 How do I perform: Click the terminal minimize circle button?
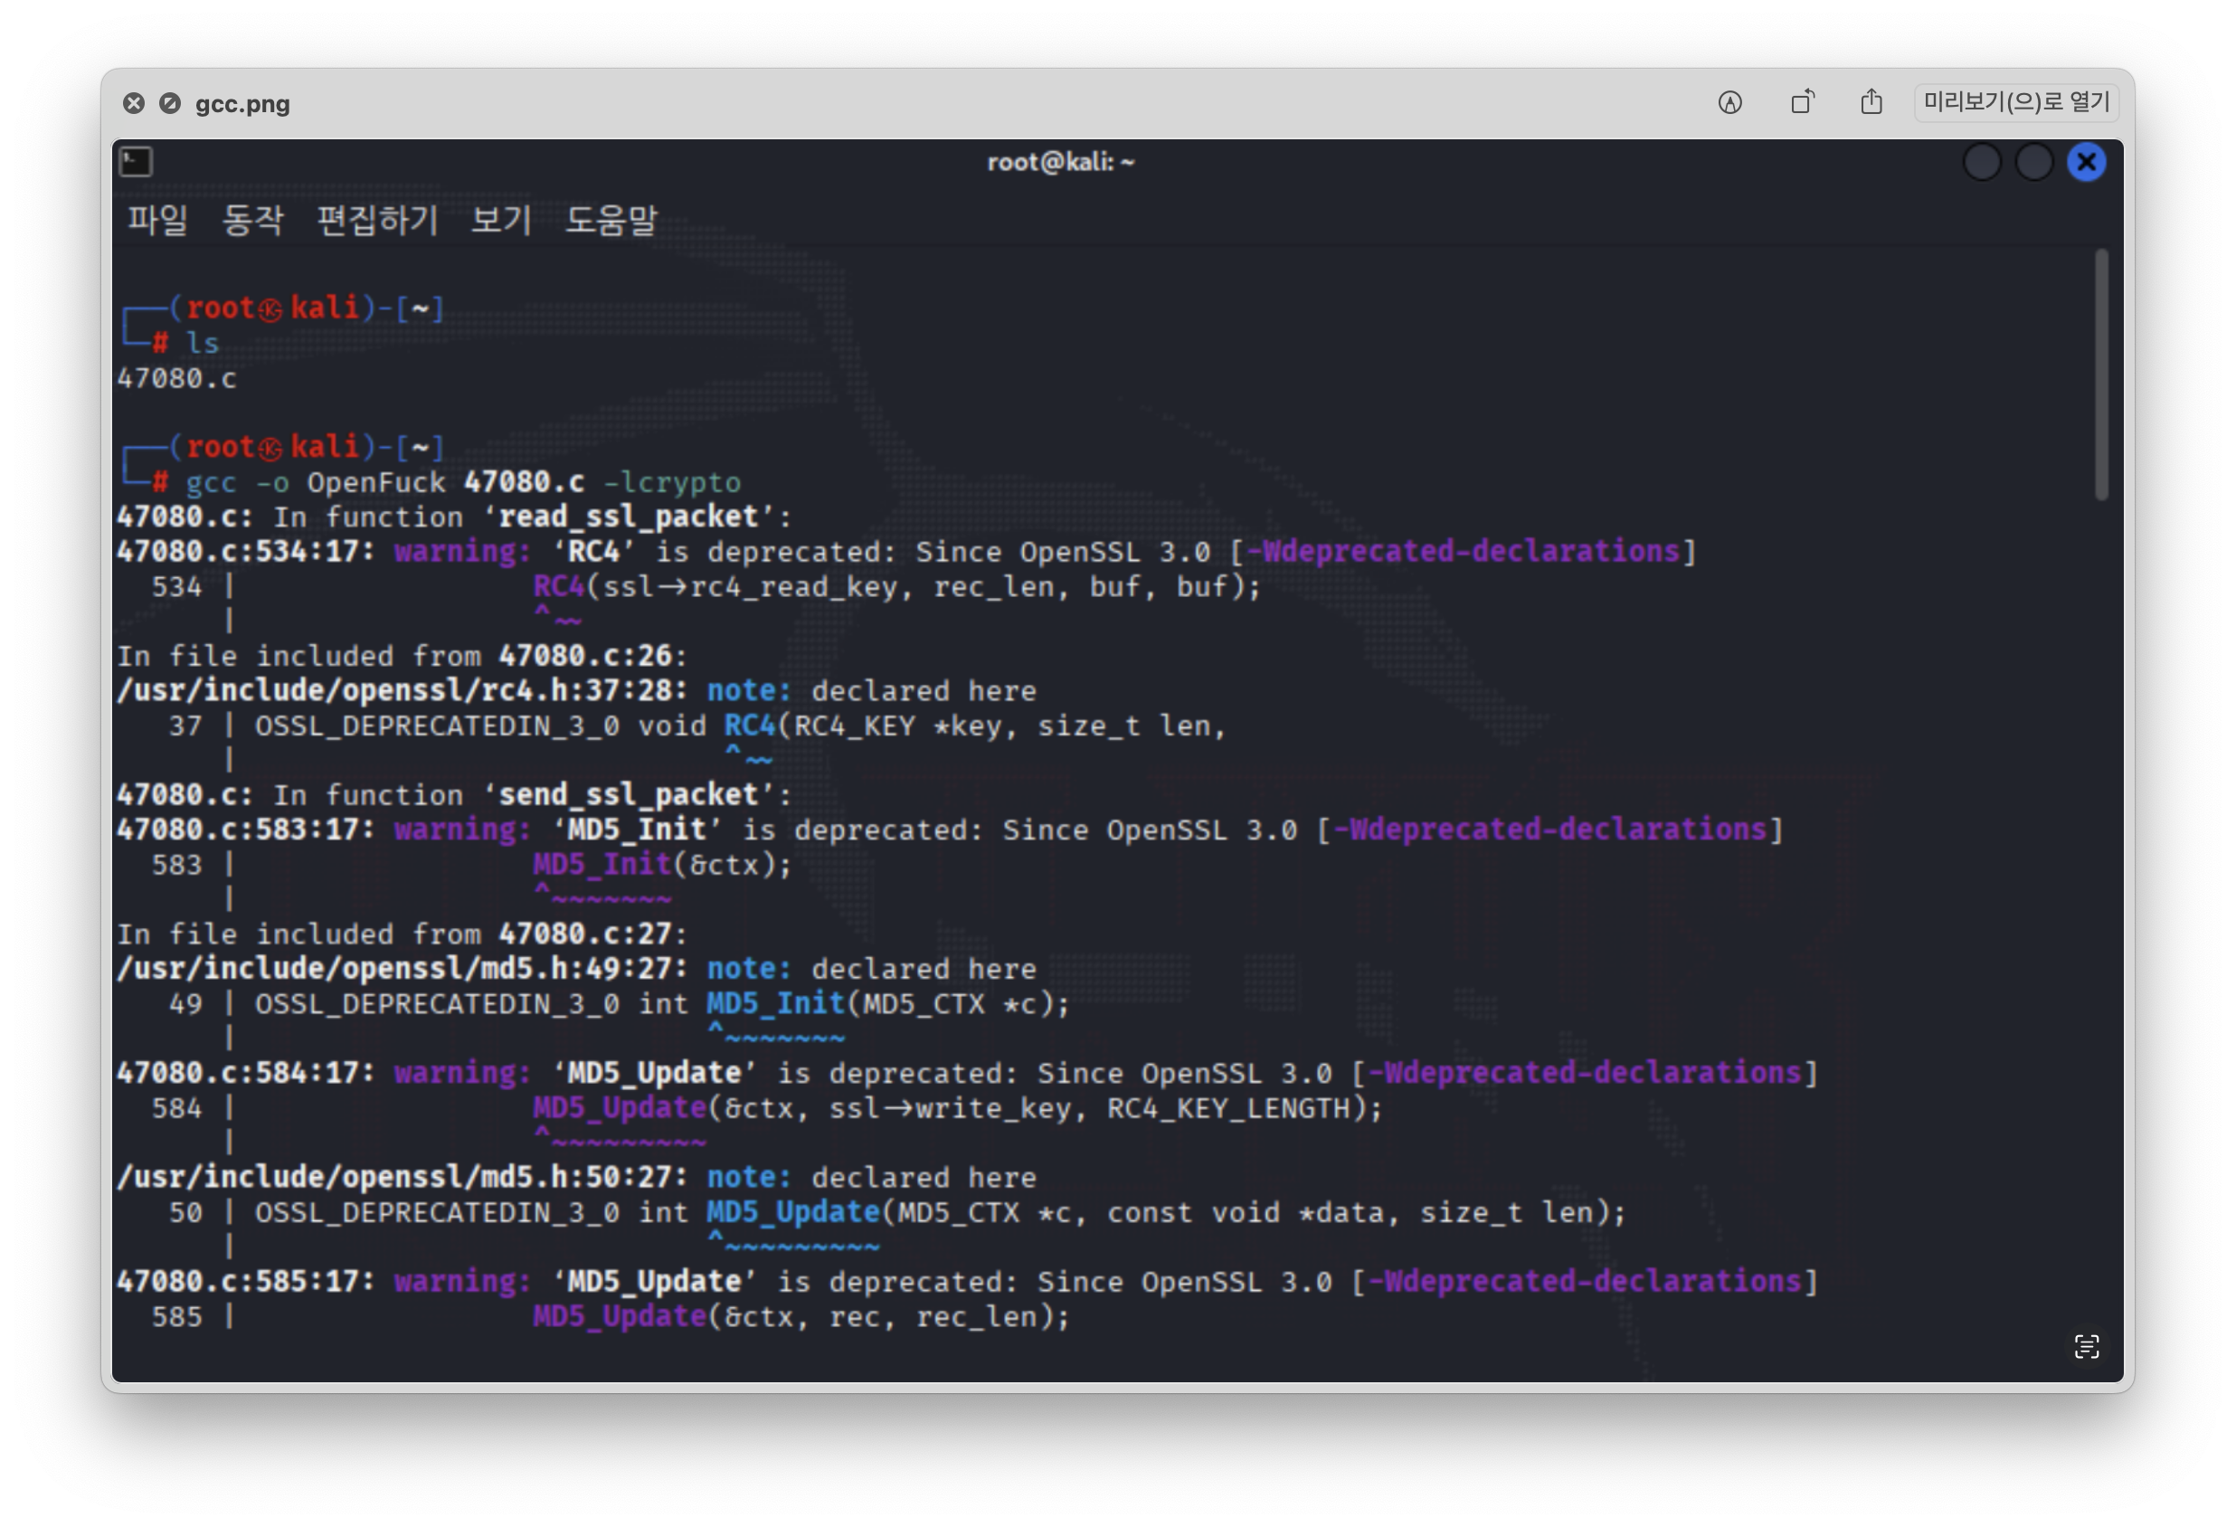click(1982, 162)
